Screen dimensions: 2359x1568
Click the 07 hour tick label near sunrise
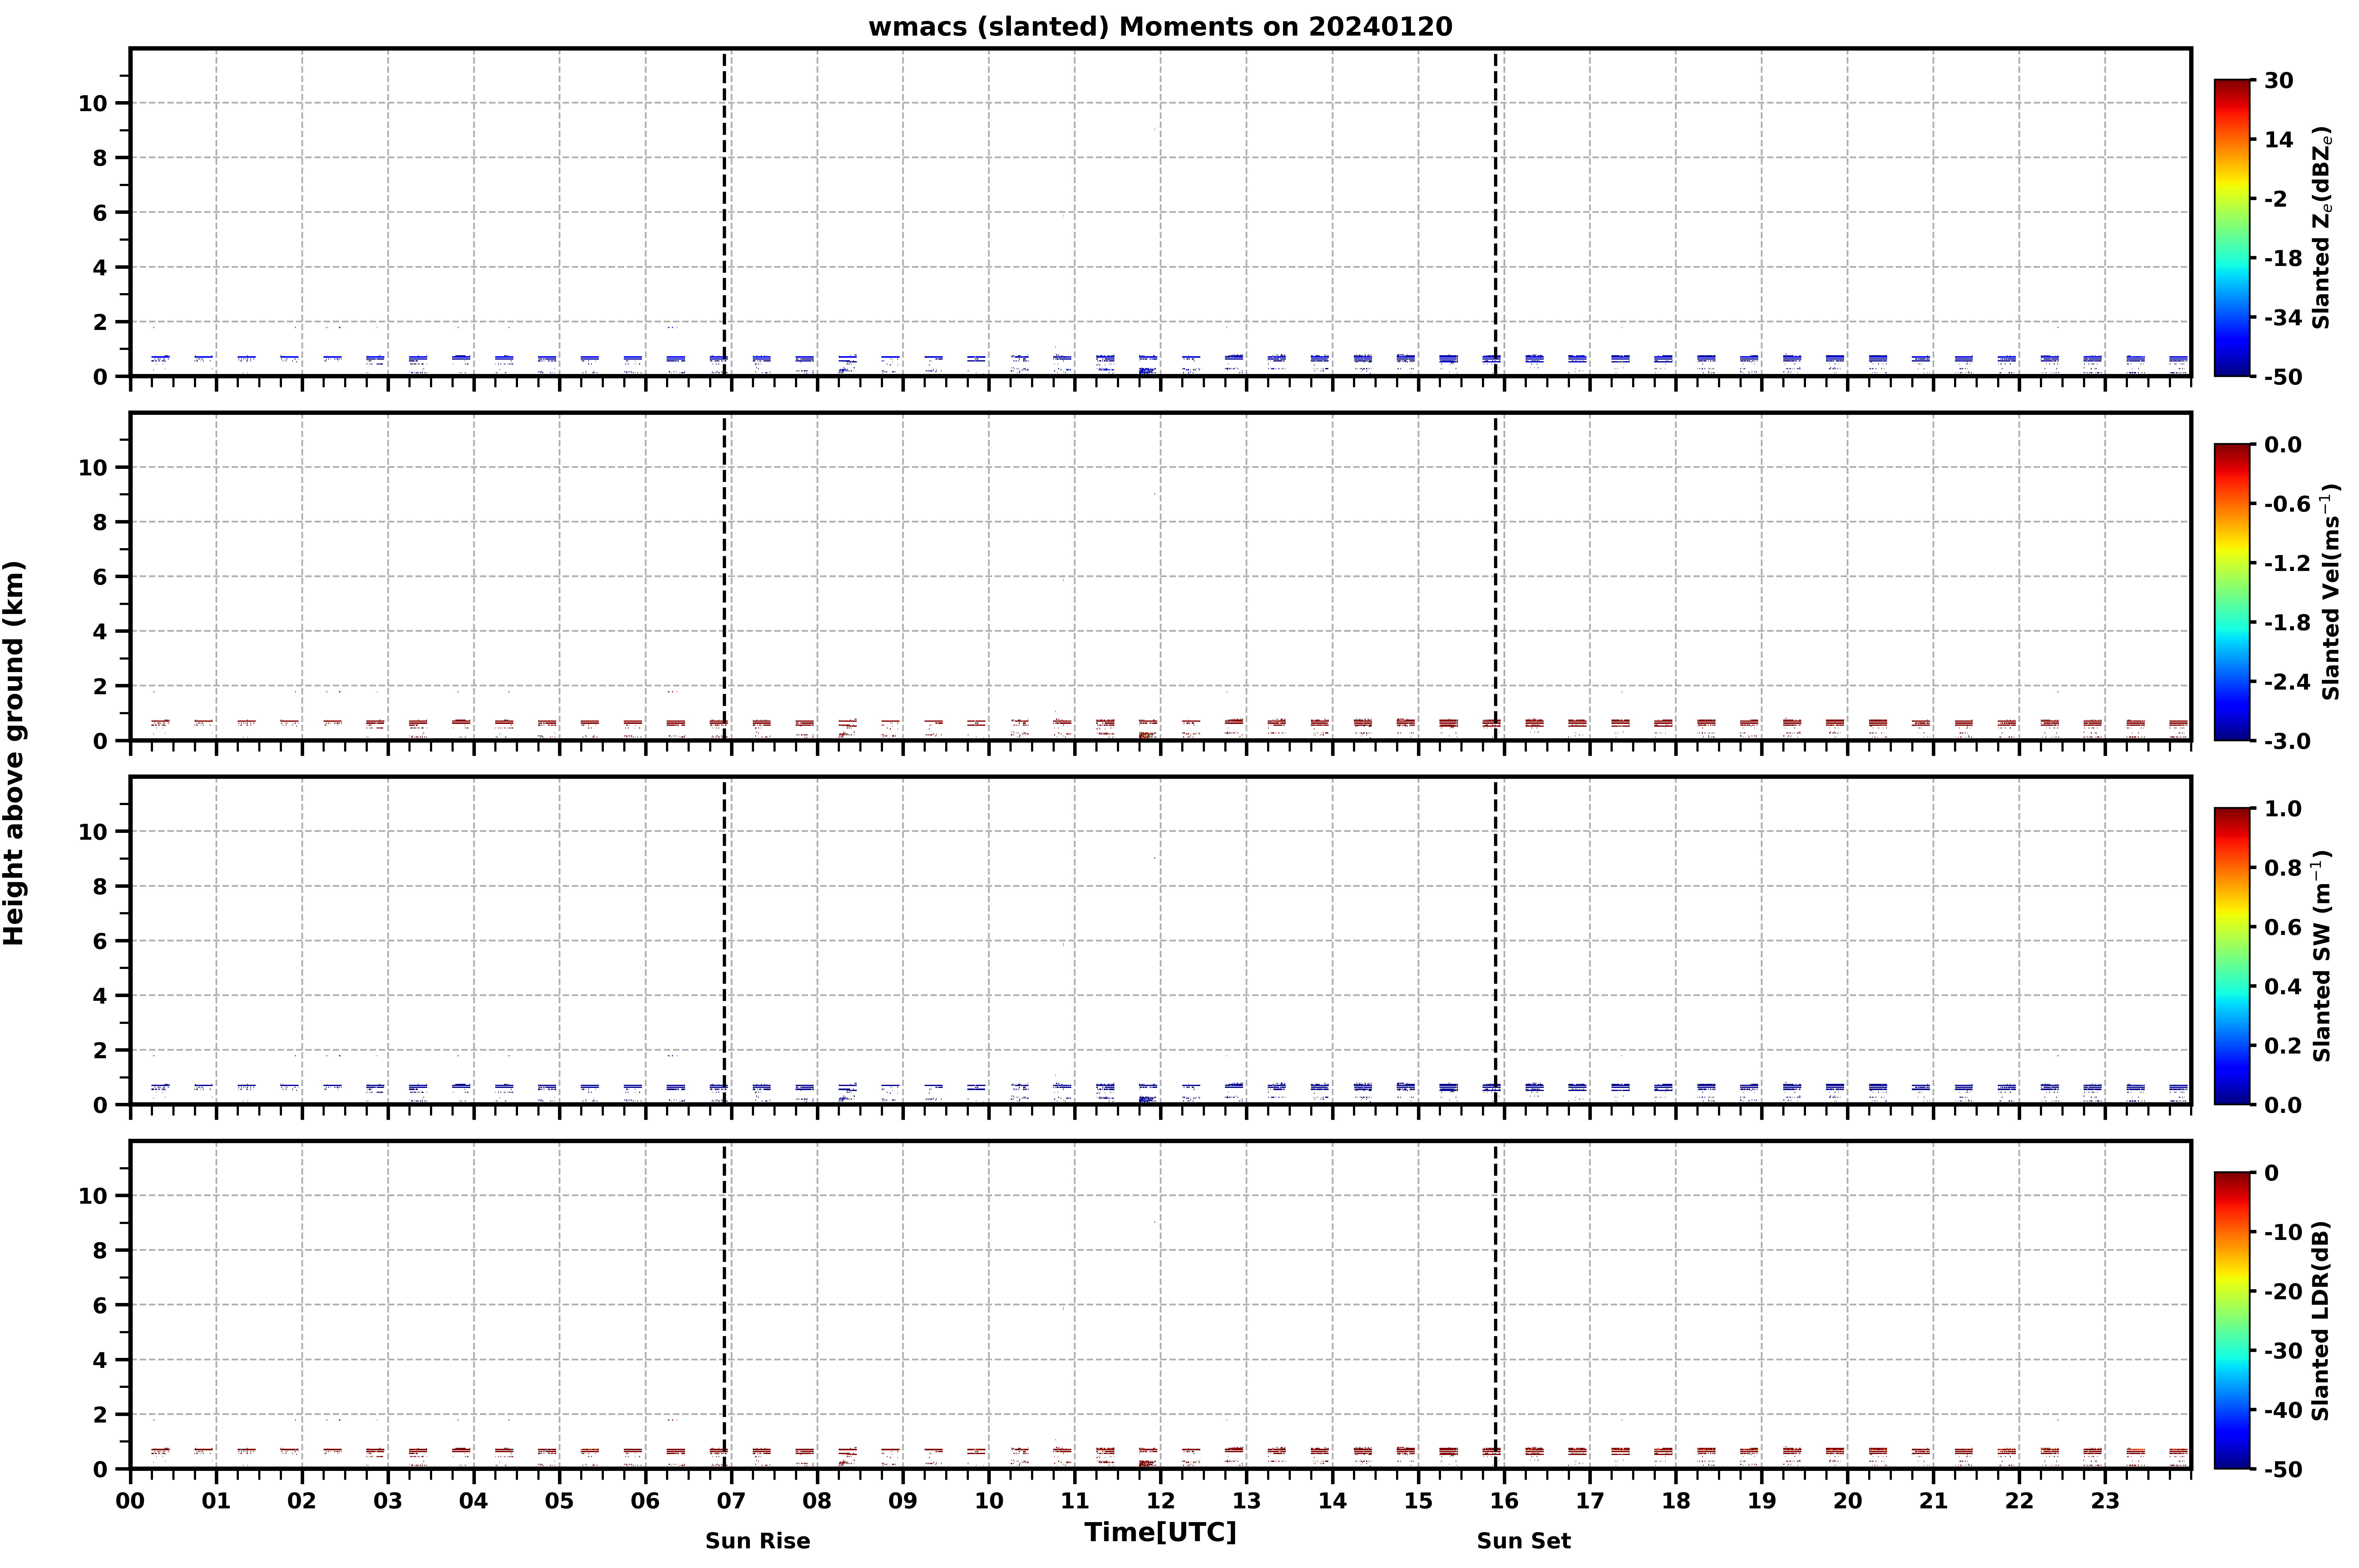coord(731,1501)
